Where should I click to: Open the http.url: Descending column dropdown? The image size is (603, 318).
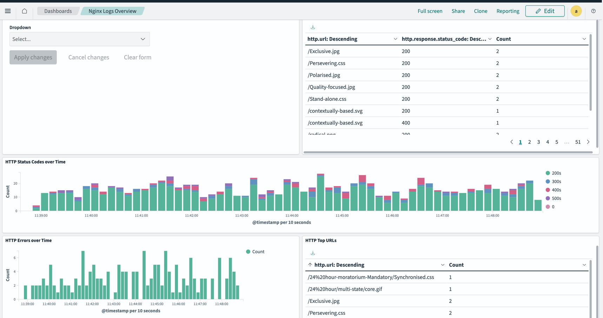point(395,39)
